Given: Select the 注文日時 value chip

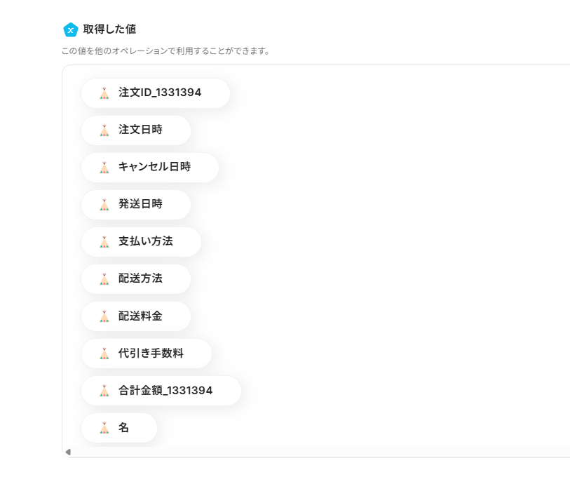Looking at the screenshot, I should (x=140, y=130).
